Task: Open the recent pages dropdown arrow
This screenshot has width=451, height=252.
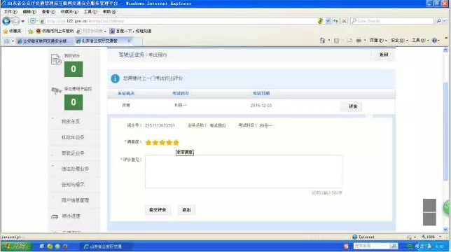Action: click(22, 21)
